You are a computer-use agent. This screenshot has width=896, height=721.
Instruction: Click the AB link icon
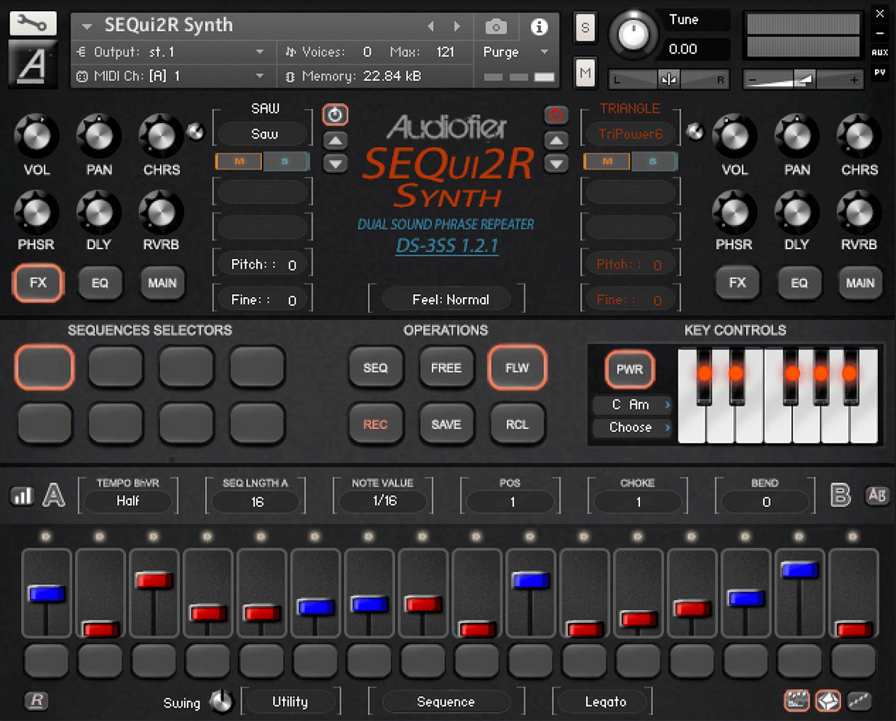click(x=876, y=495)
